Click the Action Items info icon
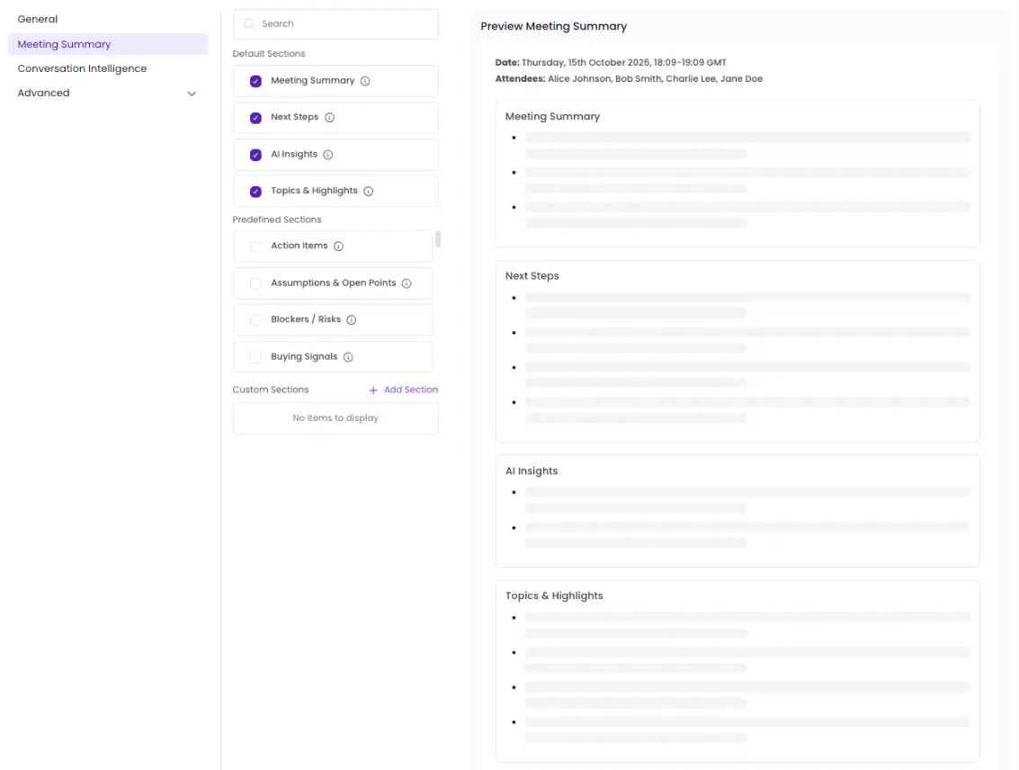This screenshot has width=1019, height=770. 338,246
